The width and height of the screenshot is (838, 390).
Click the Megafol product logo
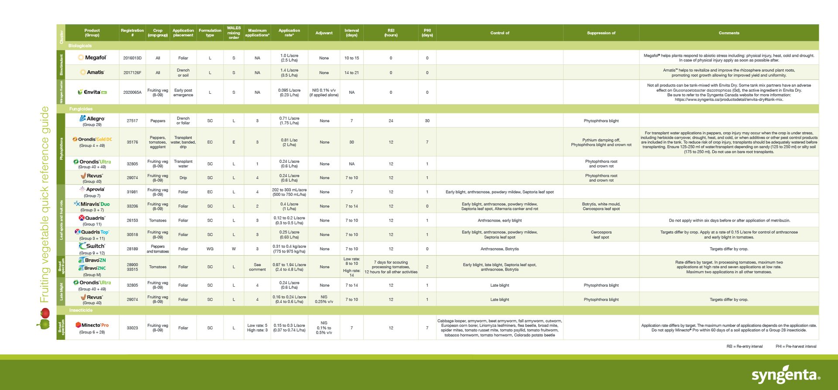pyautogui.click(x=92, y=58)
